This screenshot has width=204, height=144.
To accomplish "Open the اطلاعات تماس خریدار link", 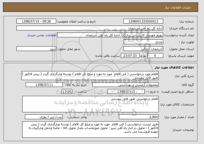I will 42,35.
